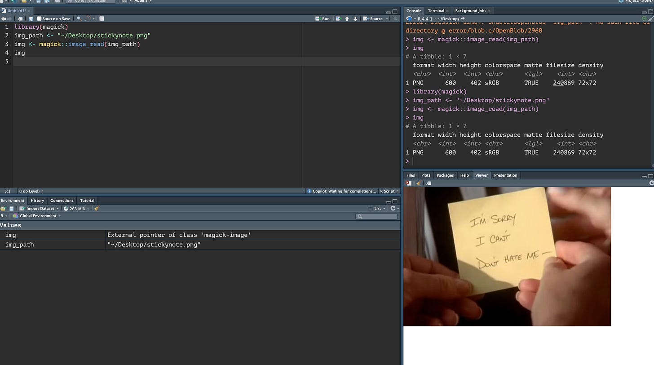
Task: Select the Untitled1 script tab
Action: [17, 11]
